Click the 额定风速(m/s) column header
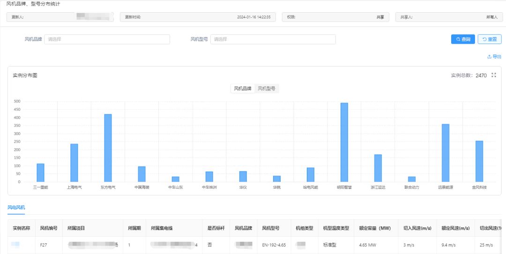Image resolution: width=506 pixels, height=254 pixels. [x=456, y=228]
